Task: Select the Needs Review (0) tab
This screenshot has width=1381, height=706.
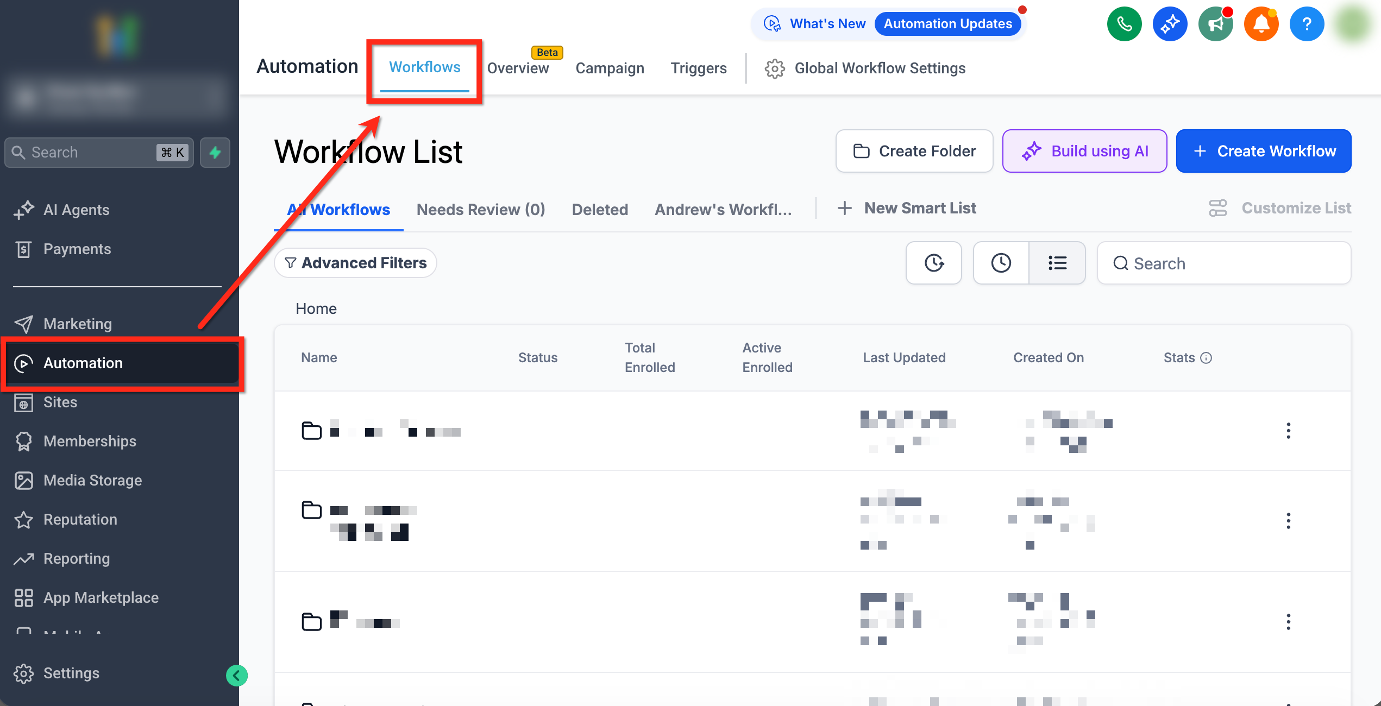Action: (x=481, y=210)
